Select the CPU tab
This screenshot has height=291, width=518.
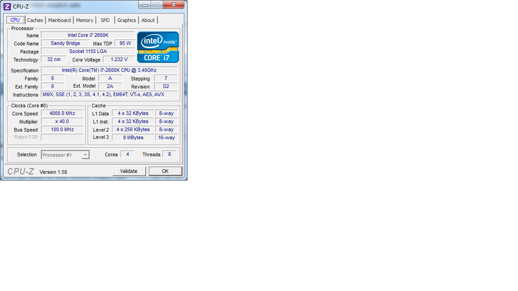(x=15, y=20)
